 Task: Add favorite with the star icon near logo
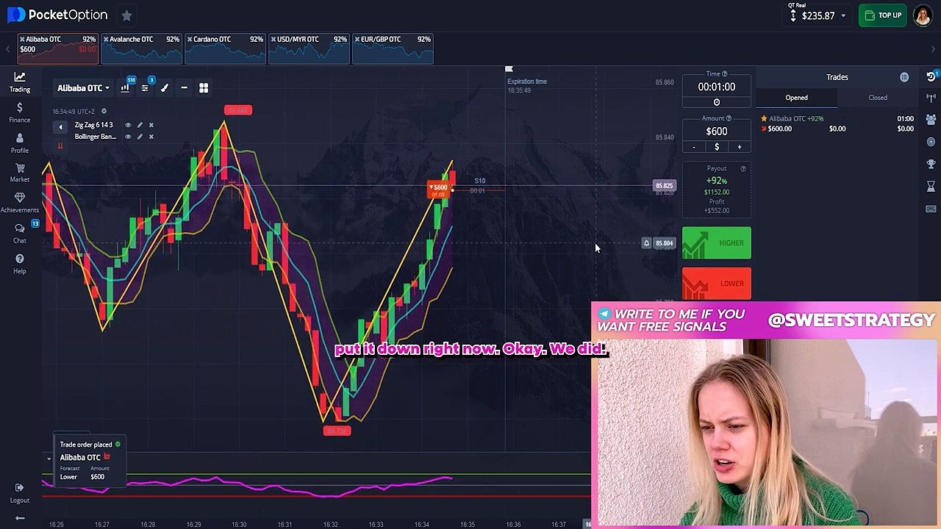pos(126,15)
